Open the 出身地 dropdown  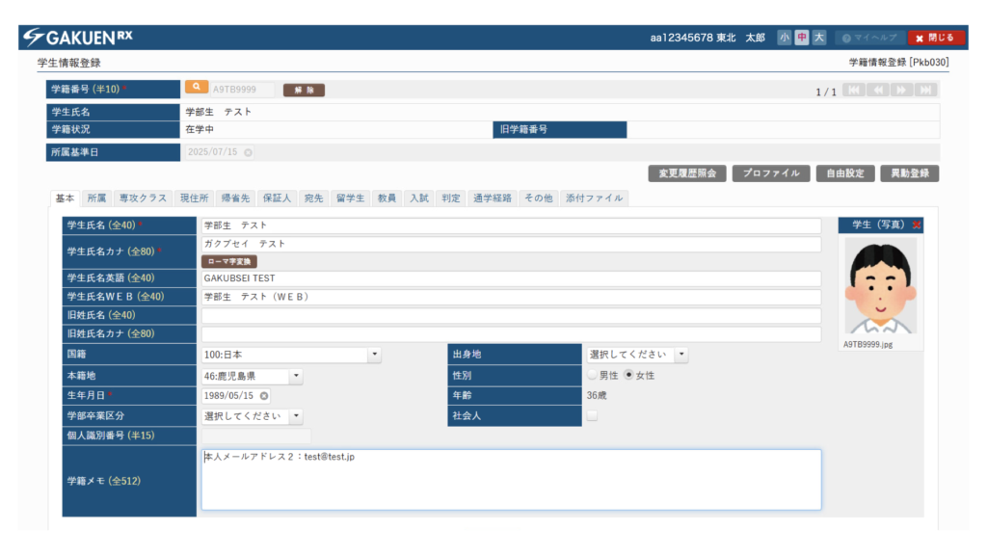tap(681, 355)
